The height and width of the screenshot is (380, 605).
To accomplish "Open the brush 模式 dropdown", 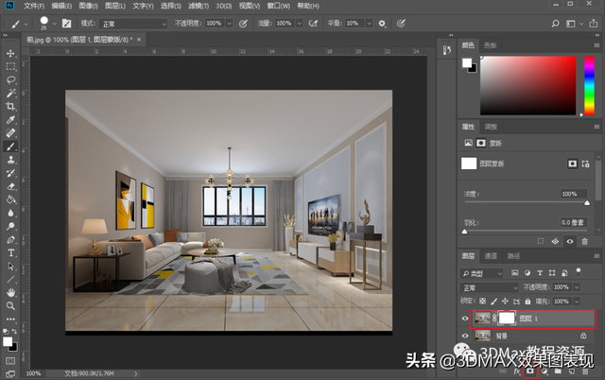I will point(133,24).
